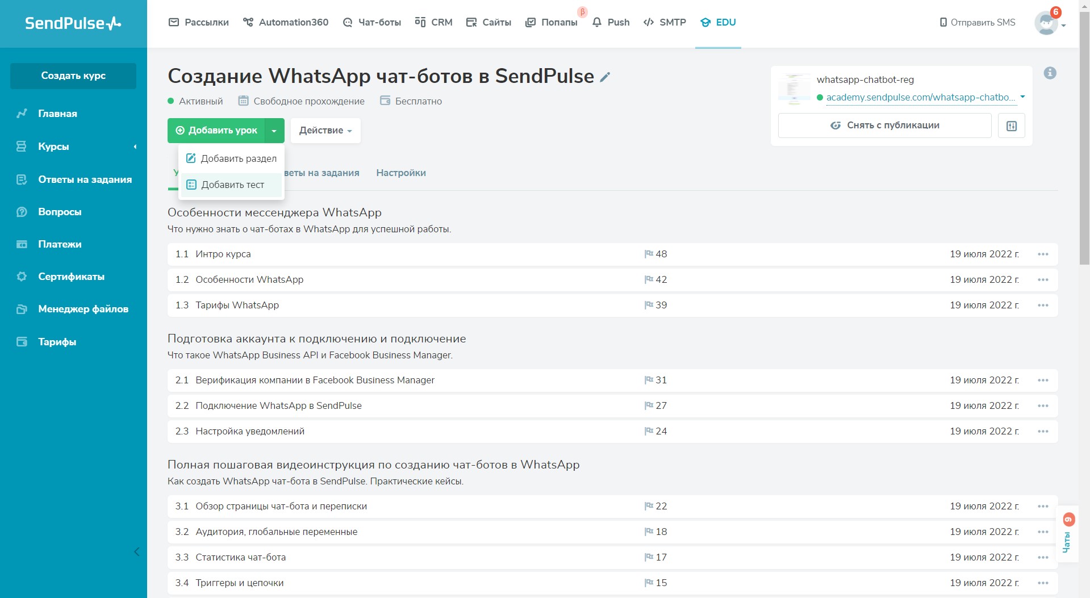Screen dimensions: 1090x598
Task: Open the Push notifications section
Action: (x=611, y=22)
